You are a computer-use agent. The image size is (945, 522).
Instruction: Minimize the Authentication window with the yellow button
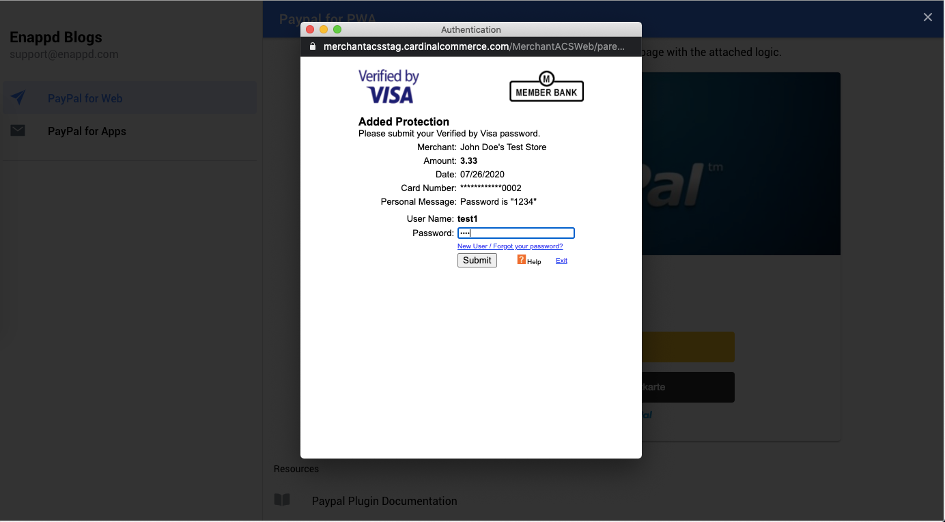[x=324, y=29]
